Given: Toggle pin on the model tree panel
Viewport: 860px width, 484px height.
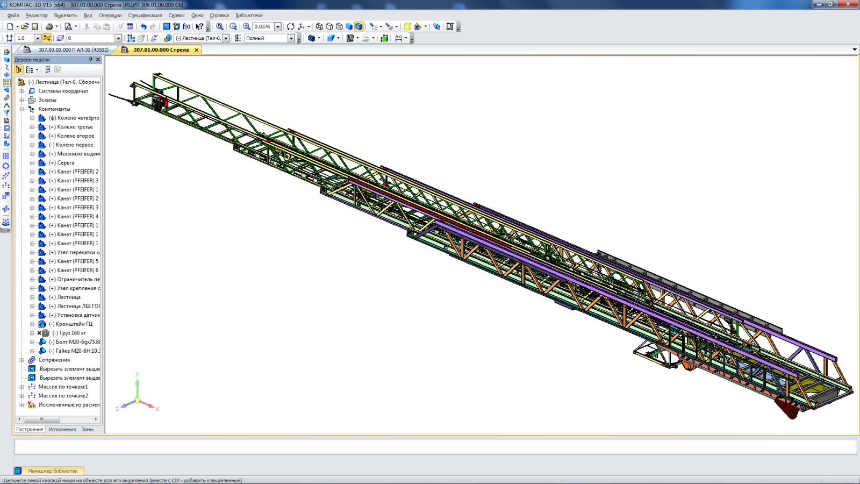Looking at the screenshot, I should click(90, 60).
